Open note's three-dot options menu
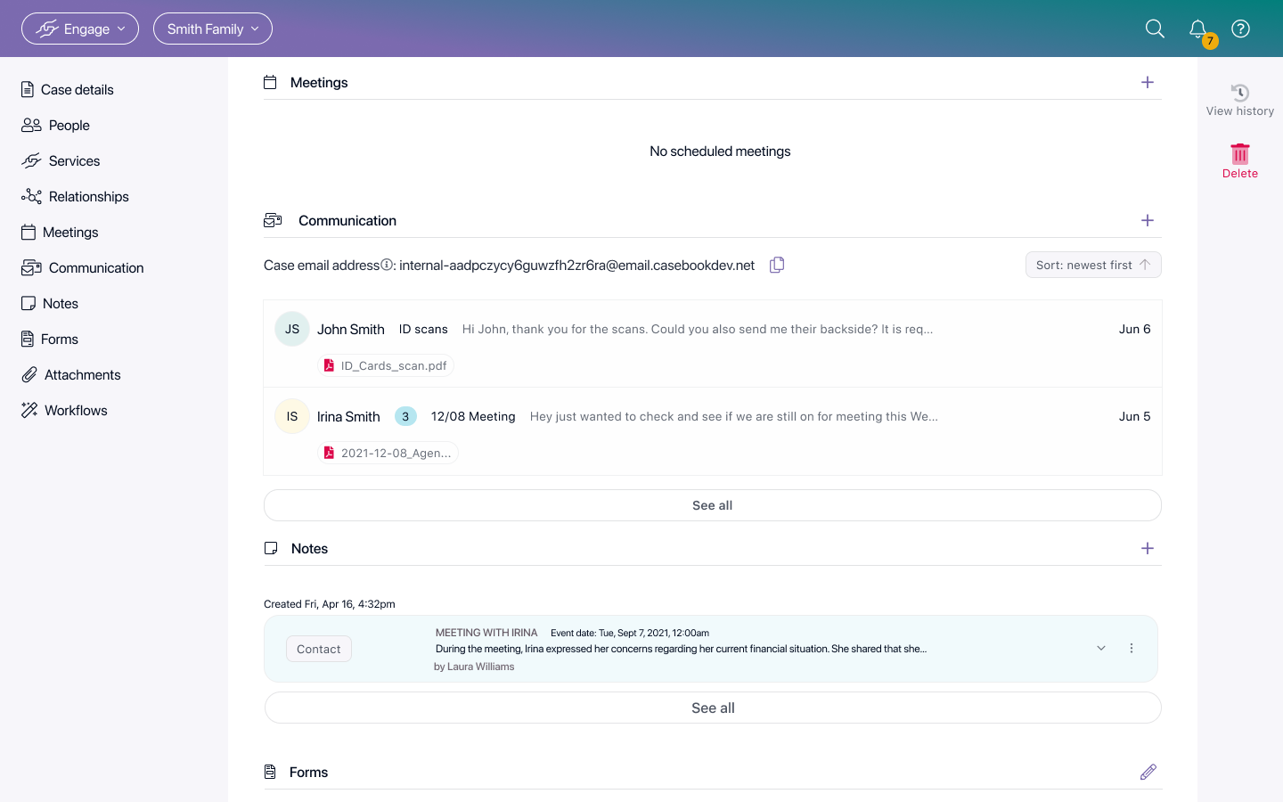The image size is (1283, 802). (1132, 648)
